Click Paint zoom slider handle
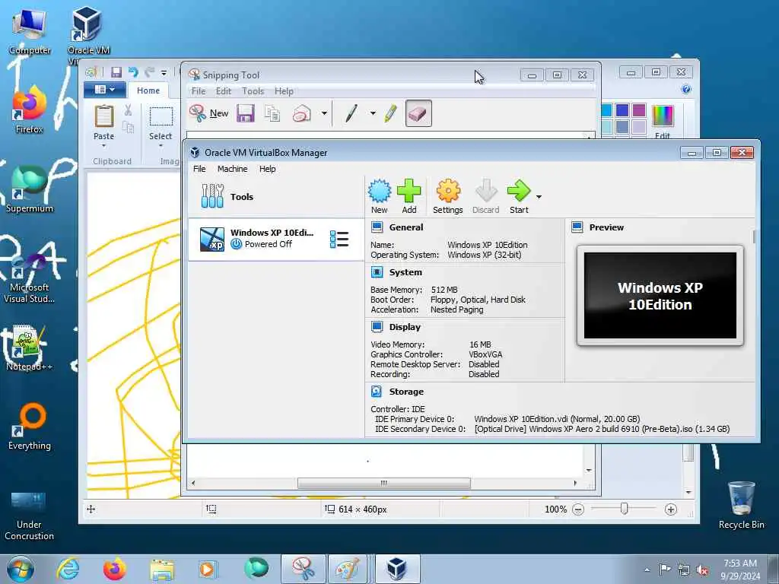The height and width of the screenshot is (584, 779). pyautogui.click(x=624, y=509)
